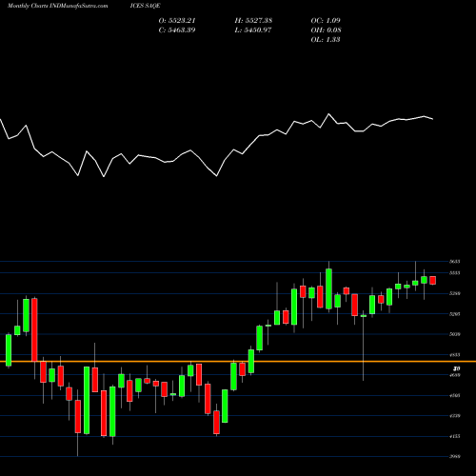Click the "Monthly Charts INDMunafaSutra.com" title text

pyautogui.click(x=57, y=6)
